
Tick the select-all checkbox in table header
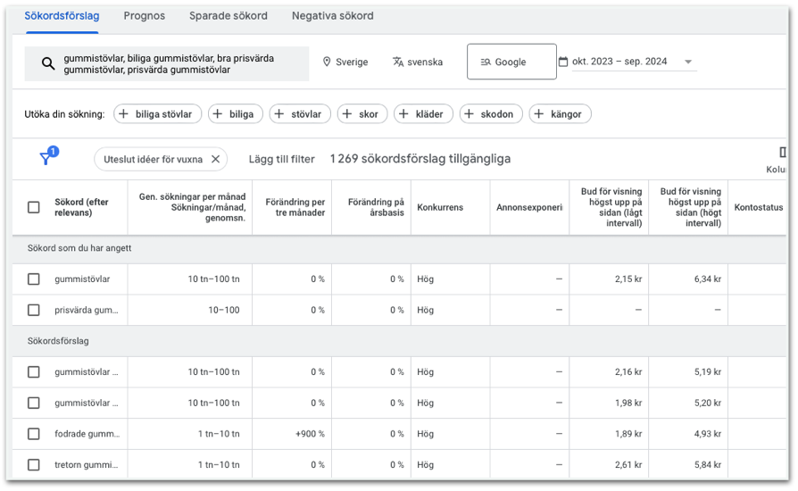(x=34, y=207)
